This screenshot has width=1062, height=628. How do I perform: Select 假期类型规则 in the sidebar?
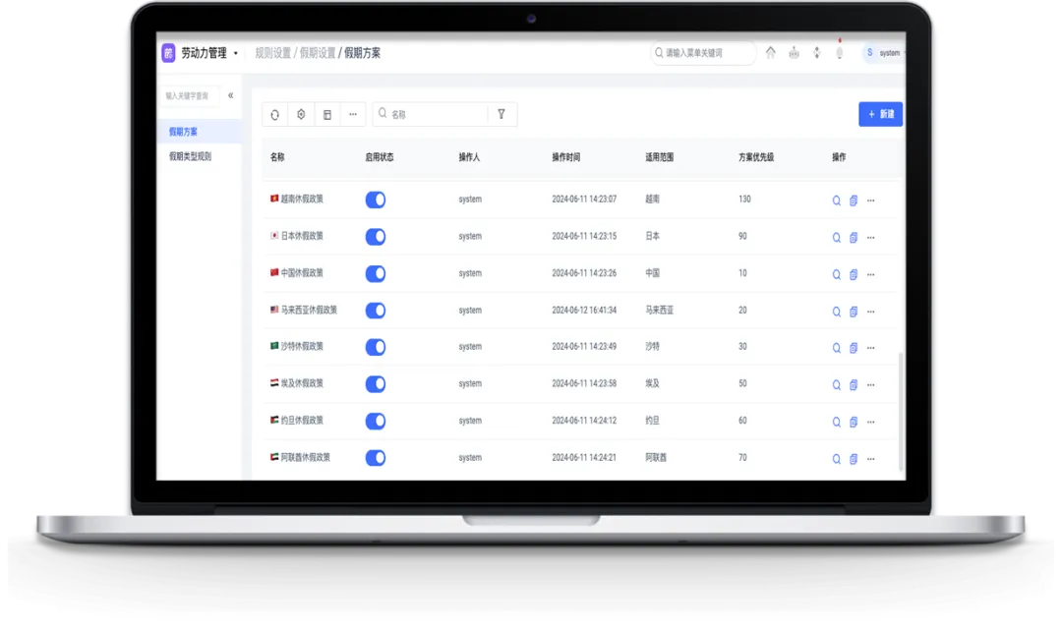(190, 156)
